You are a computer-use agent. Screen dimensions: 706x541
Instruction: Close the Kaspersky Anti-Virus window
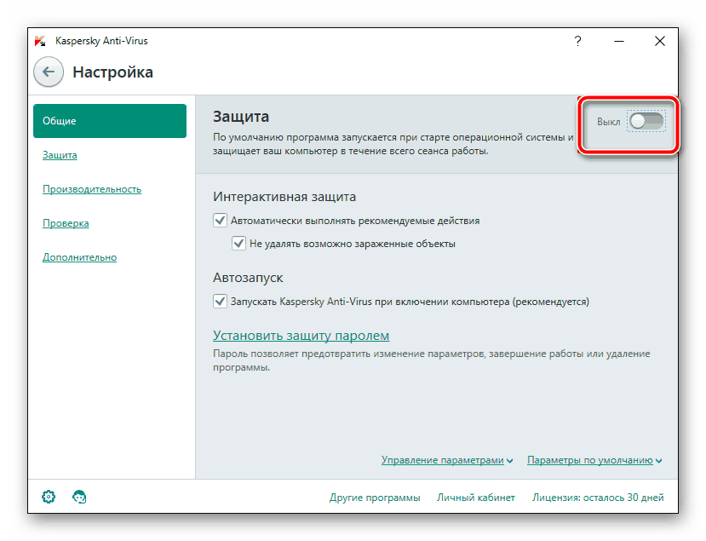660,41
